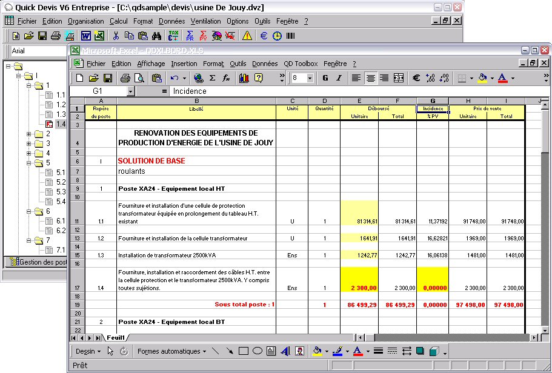Viewport: 552px width, 373px height.
Task: Select the Oval drawing tool
Action: click(257, 351)
